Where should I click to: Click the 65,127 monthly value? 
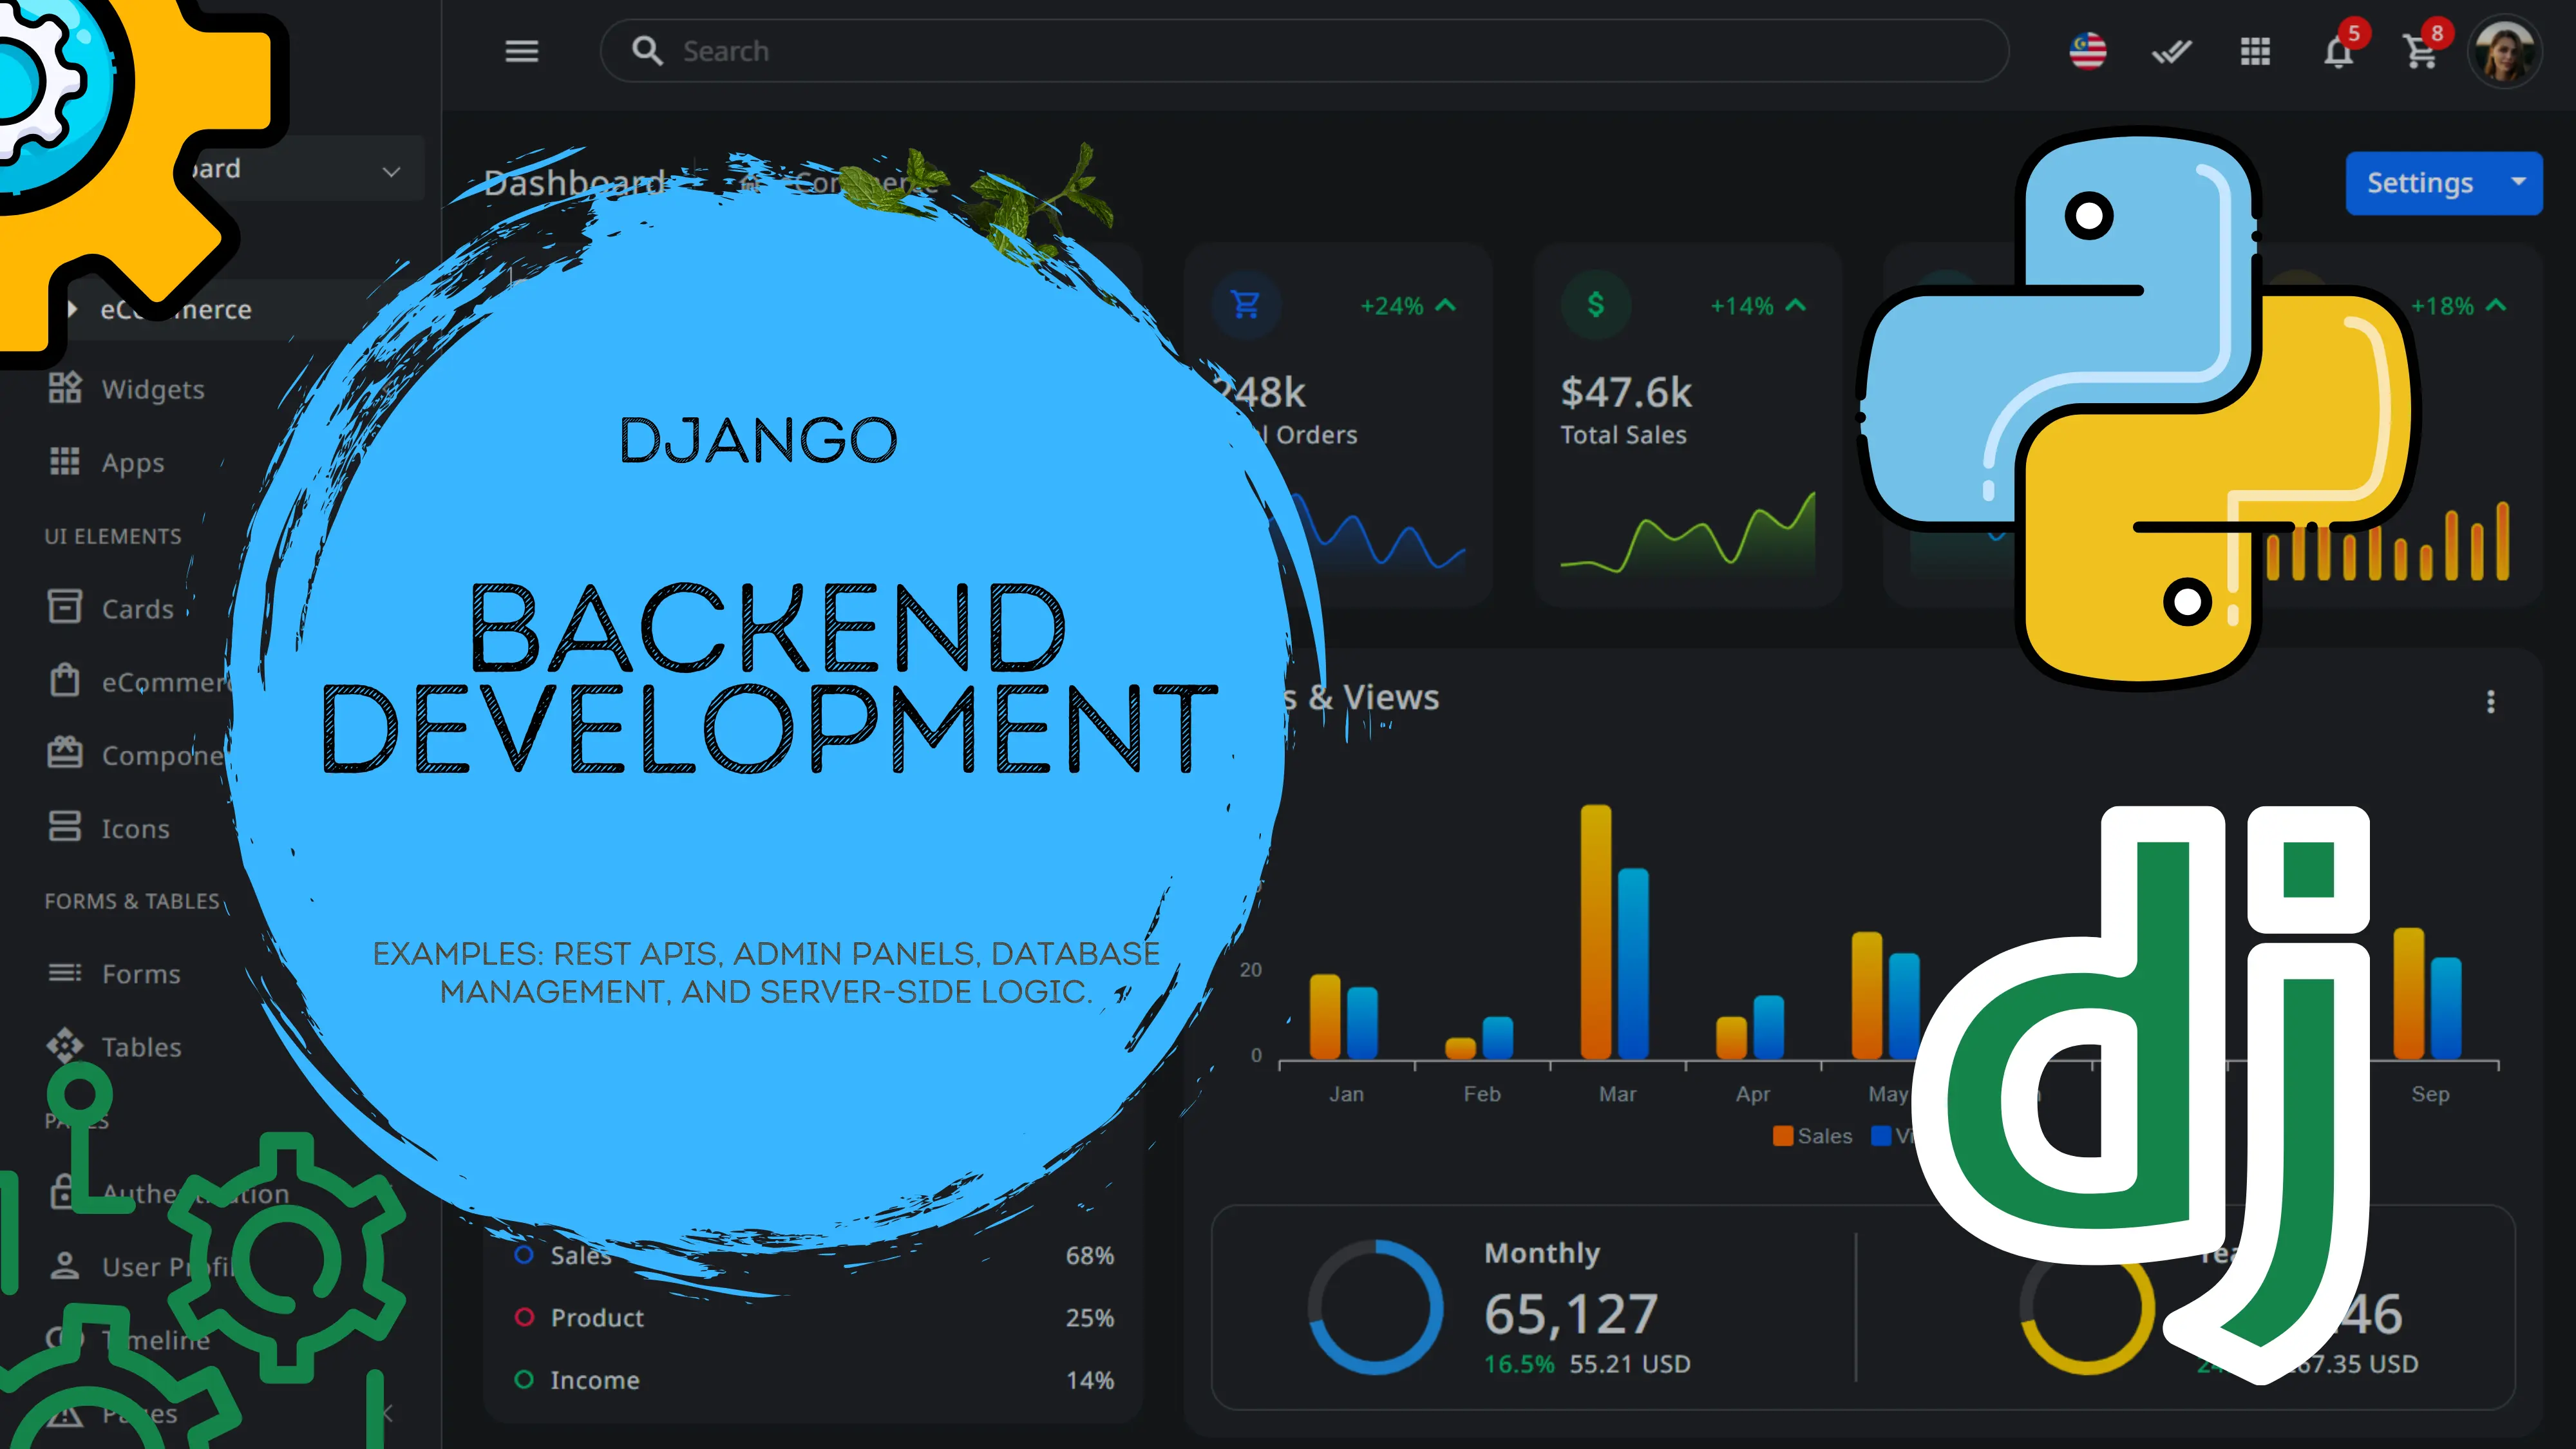click(x=1571, y=1313)
